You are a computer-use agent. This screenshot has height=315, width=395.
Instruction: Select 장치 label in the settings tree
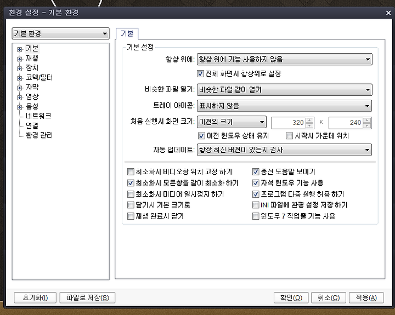click(x=32, y=68)
